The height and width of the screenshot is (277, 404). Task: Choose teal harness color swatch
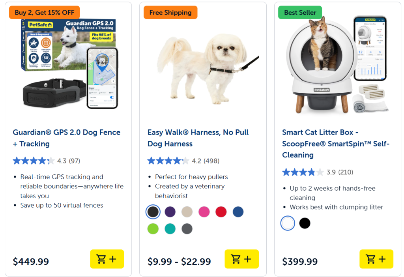click(170, 229)
